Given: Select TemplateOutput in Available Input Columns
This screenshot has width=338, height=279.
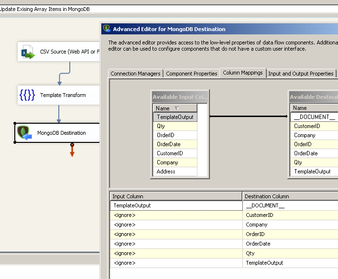Looking at the screenshot, I should click(x=175, y=117).
